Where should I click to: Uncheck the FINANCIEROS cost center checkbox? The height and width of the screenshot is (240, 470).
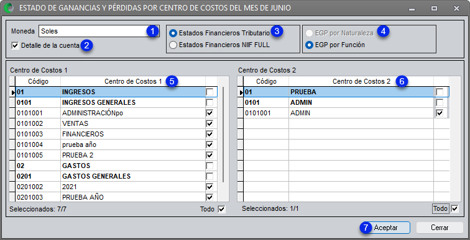210,134
